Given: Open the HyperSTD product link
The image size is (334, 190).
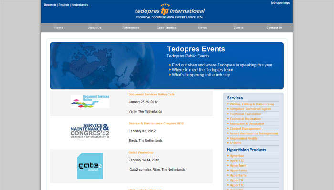Looking at the screenshot, I should coord(237,185).
